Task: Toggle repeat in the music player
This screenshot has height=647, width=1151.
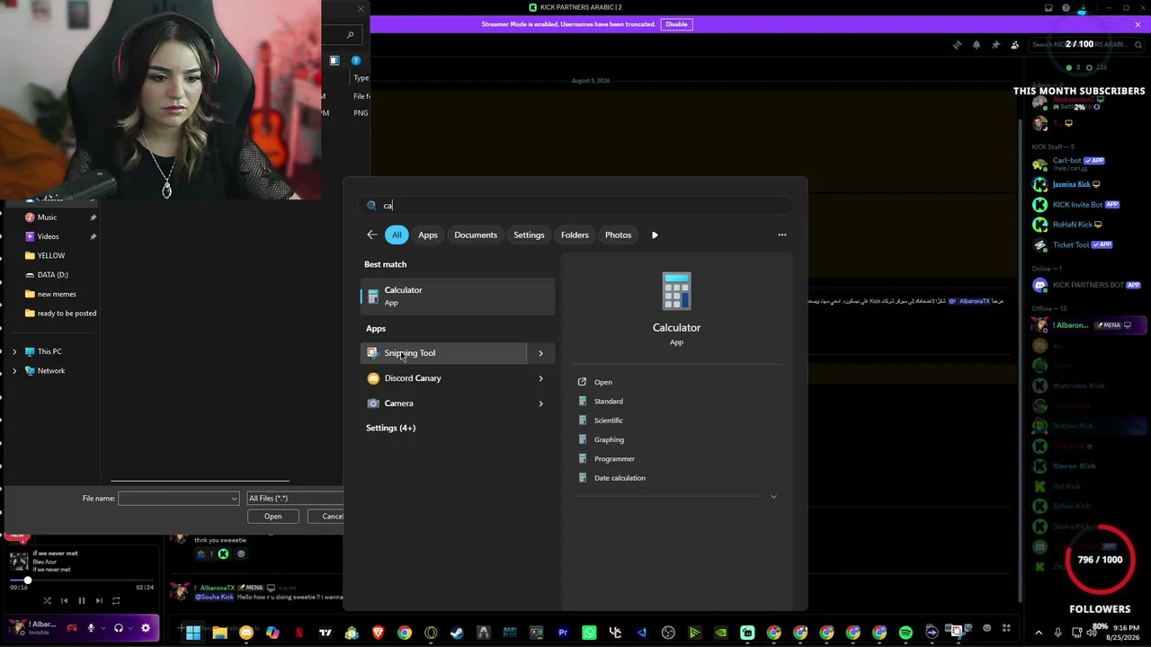Action: [116, 600]
